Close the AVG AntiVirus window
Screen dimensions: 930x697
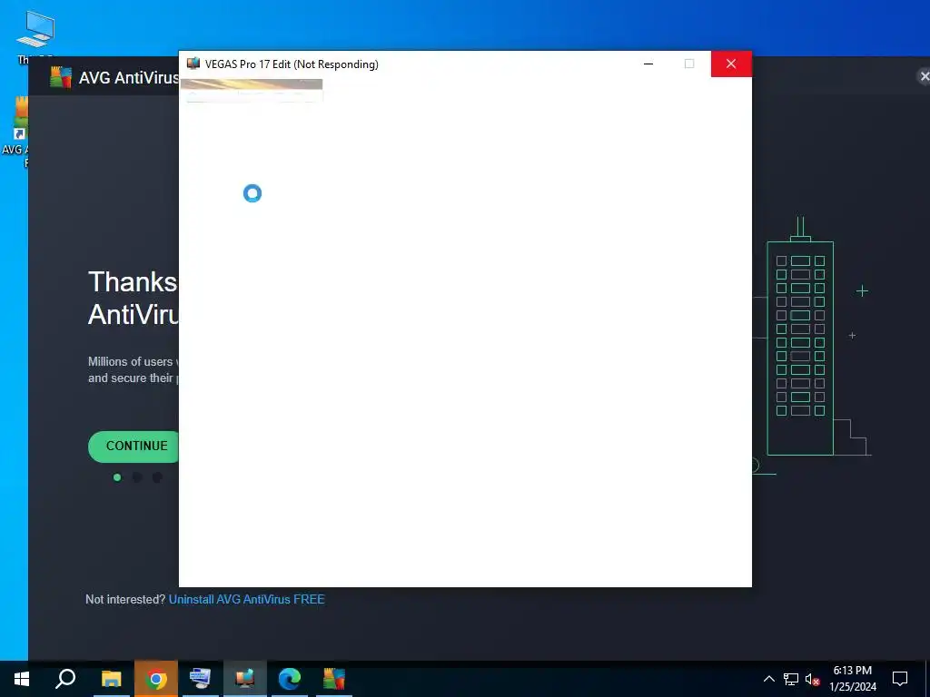click(x=924, y=76)
